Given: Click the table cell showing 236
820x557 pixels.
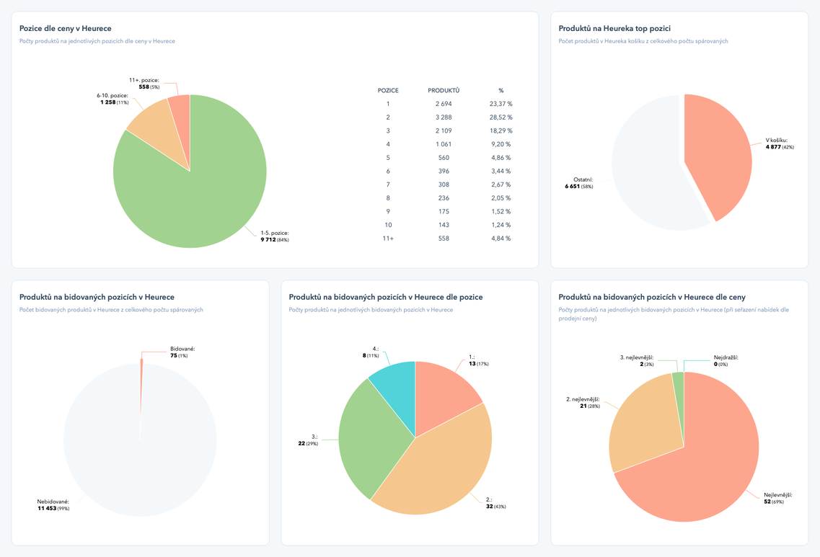Looking at the screenshot, I should 444,198.
